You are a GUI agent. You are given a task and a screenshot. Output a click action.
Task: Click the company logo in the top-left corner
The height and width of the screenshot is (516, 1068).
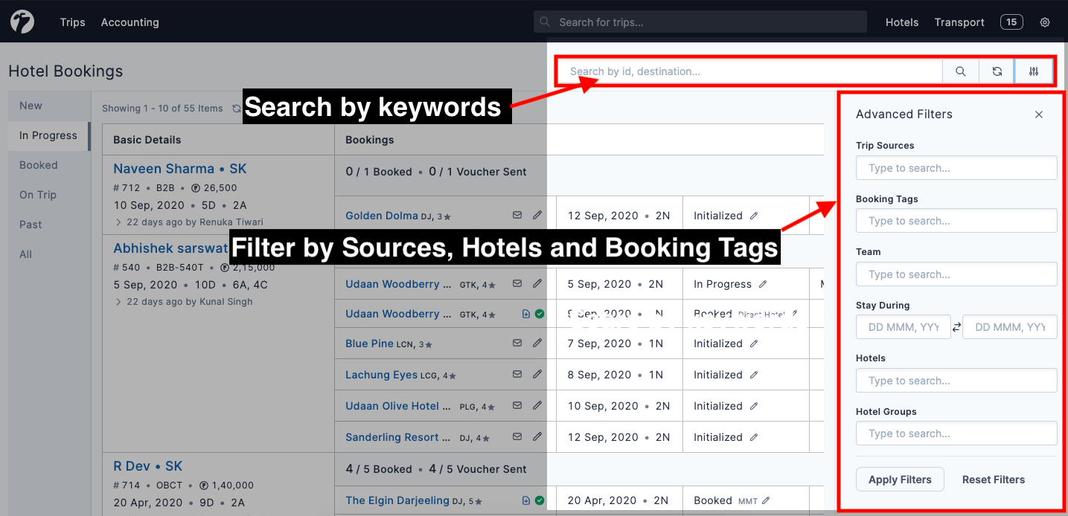click(22, 22)
